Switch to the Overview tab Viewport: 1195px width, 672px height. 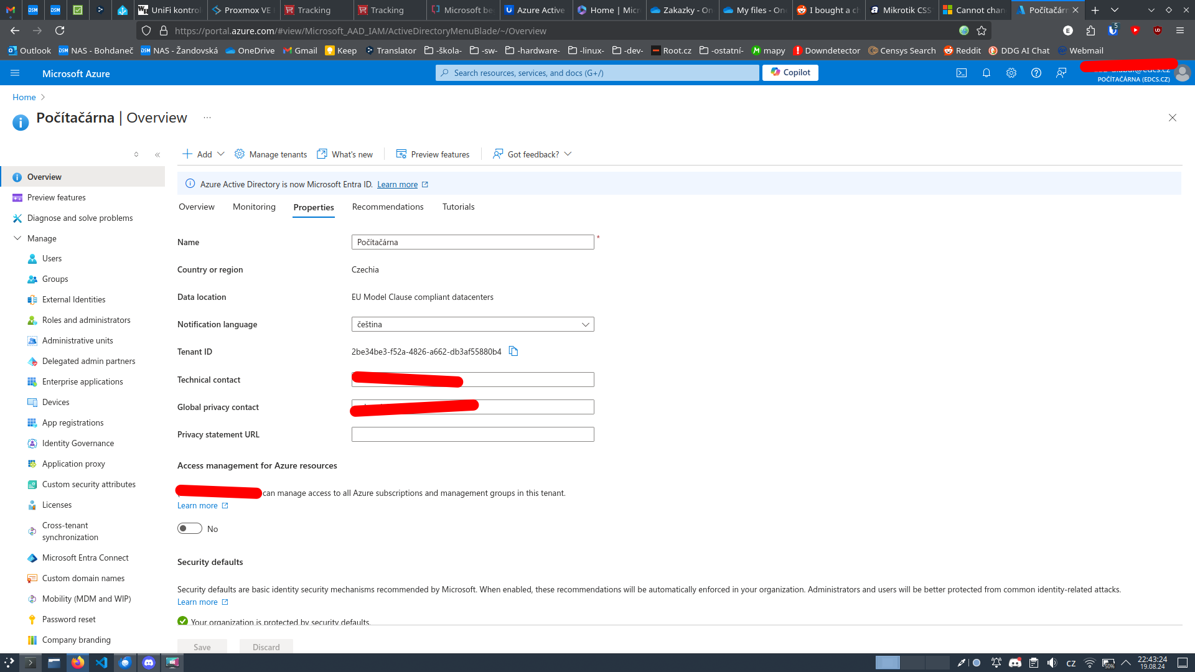coord(197,207)
